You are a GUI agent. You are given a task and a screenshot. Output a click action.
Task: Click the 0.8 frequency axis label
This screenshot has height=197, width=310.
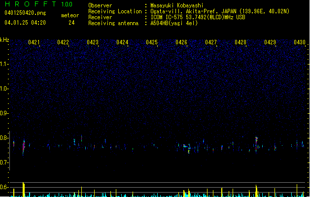tap(4, 138)
